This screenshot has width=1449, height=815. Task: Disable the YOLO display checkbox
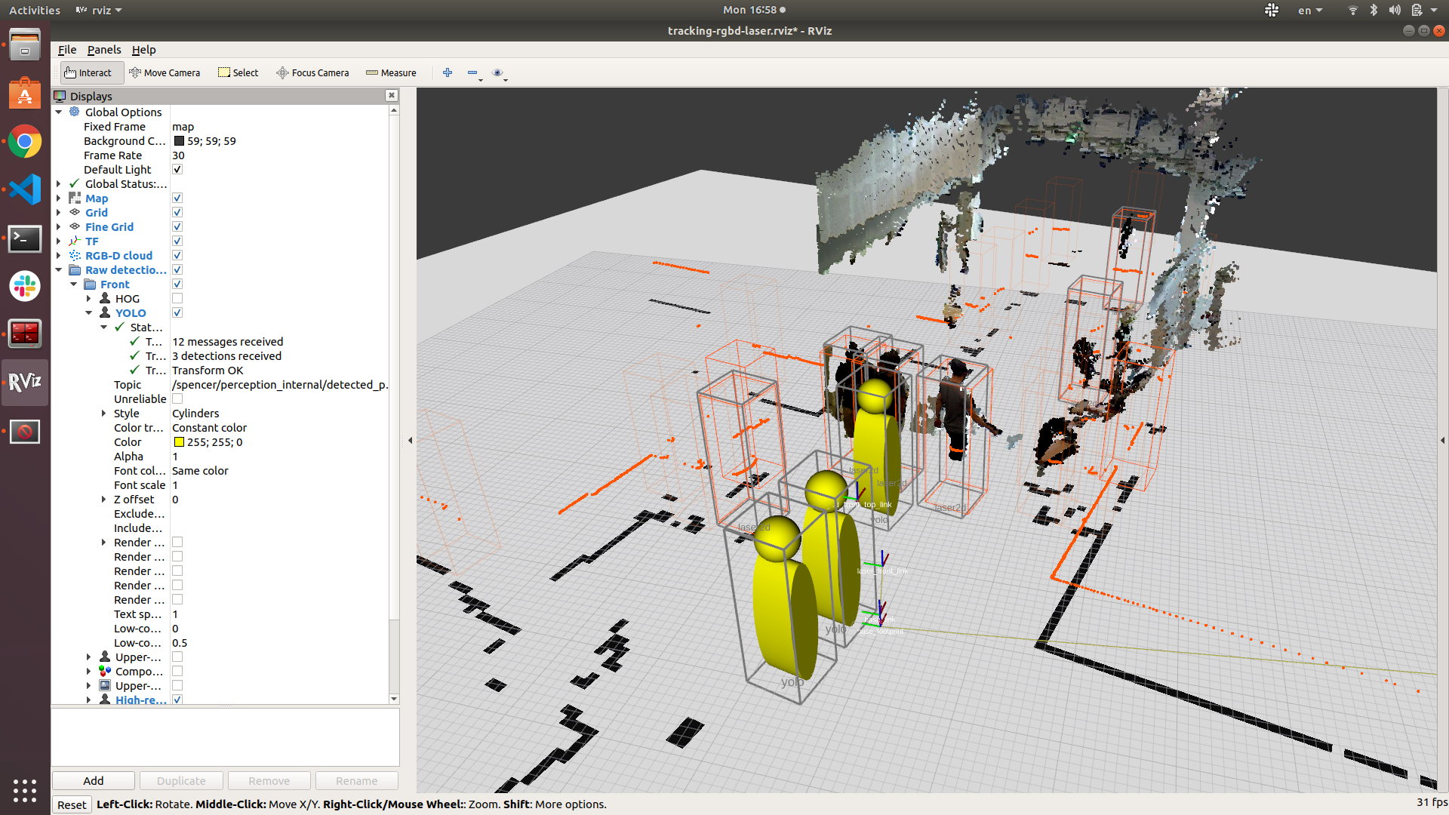pyautogui.click(x=177, y=312)
